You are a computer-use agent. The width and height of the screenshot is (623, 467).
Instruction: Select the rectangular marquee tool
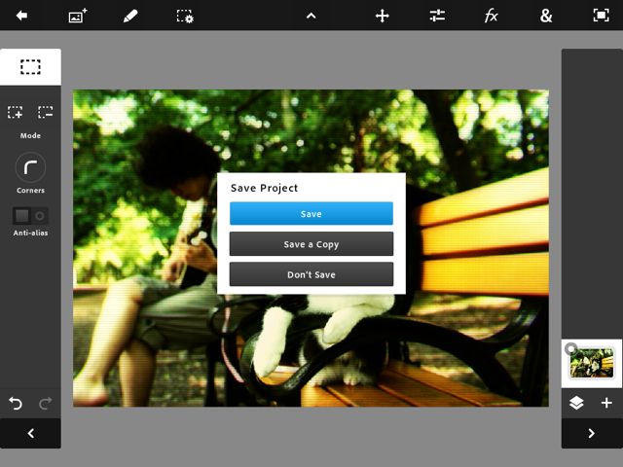click(x=30, y=67)
